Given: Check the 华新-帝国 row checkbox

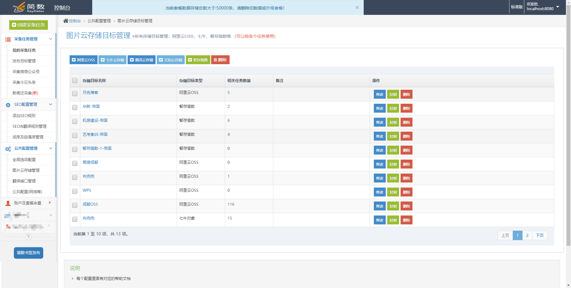Looking at the screenshot, I should [x=75, y=107].
